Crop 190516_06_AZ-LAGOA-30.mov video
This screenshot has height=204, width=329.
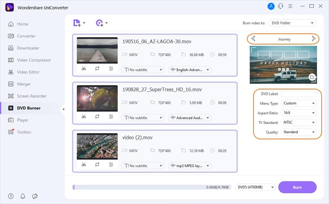click(x=97, y=69)
